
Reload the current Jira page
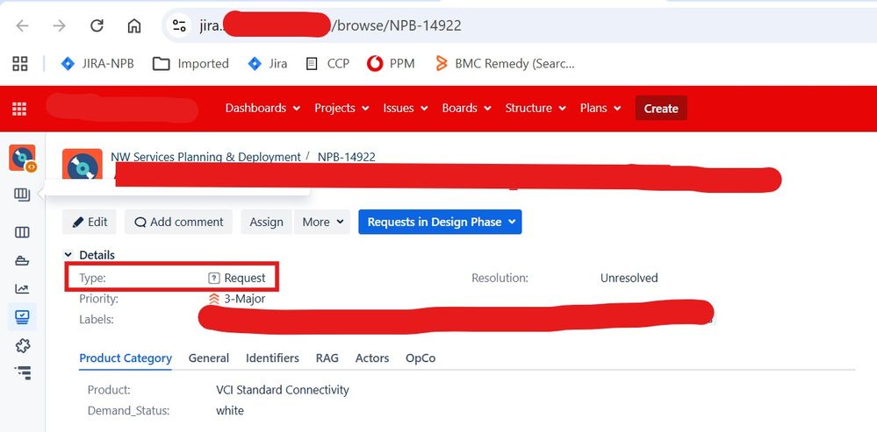[x=97, y=25]
